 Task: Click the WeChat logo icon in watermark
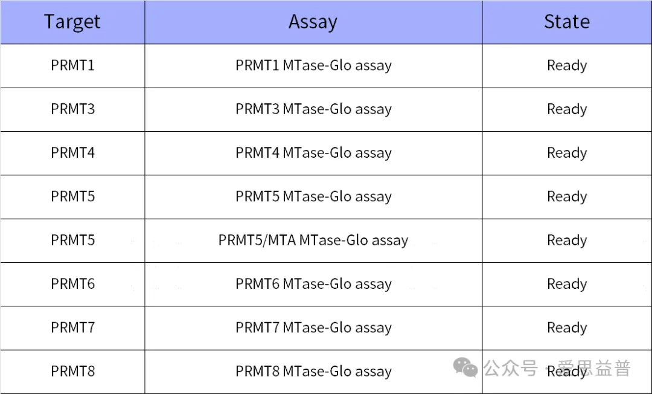pos(465,367)
